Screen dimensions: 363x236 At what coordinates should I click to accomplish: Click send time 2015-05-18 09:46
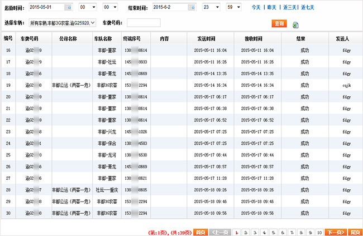[x=210, y=201]
